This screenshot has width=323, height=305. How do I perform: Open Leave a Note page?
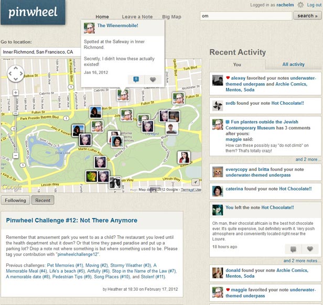tap(137, 17)
